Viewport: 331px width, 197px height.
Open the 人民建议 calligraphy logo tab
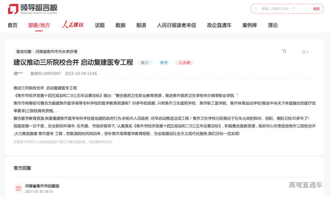click(x=72, y=25)
